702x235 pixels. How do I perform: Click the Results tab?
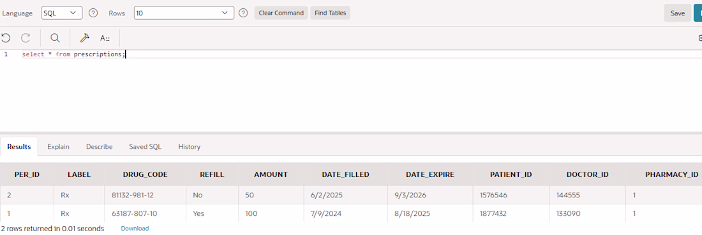coord(19,147)
